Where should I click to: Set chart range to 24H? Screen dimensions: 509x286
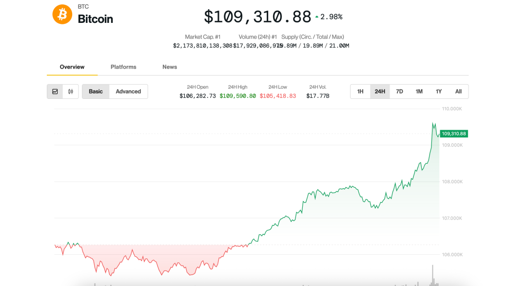(380, 92)
